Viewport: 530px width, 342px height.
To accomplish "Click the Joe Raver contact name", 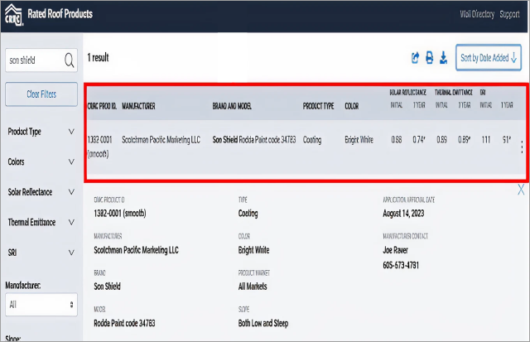I will click(x=396, y=250).
